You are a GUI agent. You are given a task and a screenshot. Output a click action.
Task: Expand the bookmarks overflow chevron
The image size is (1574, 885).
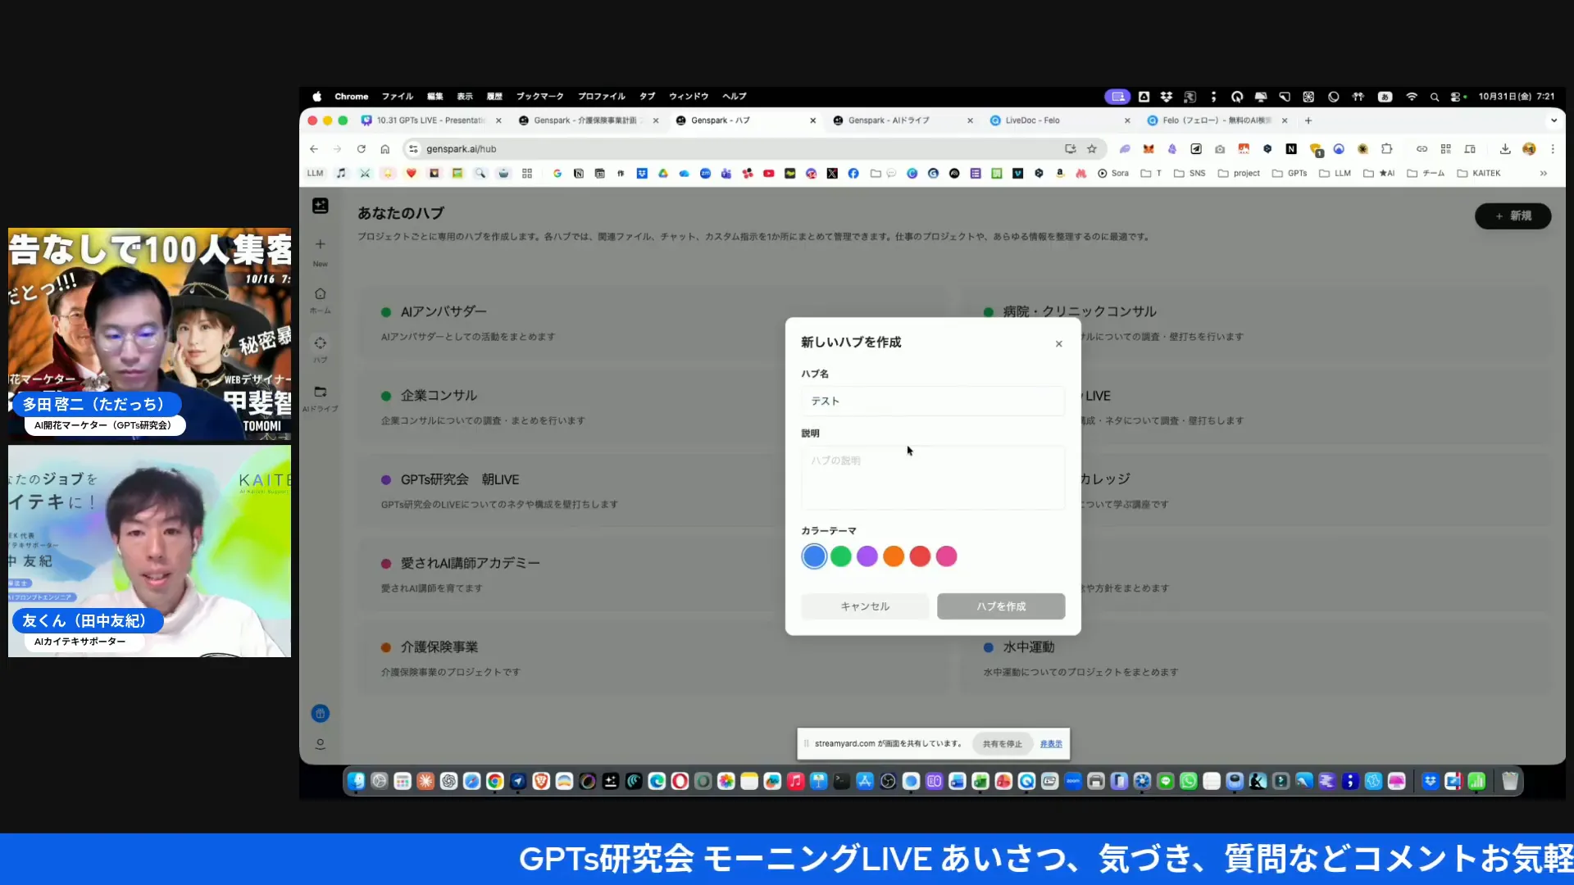click(1544, 173)
